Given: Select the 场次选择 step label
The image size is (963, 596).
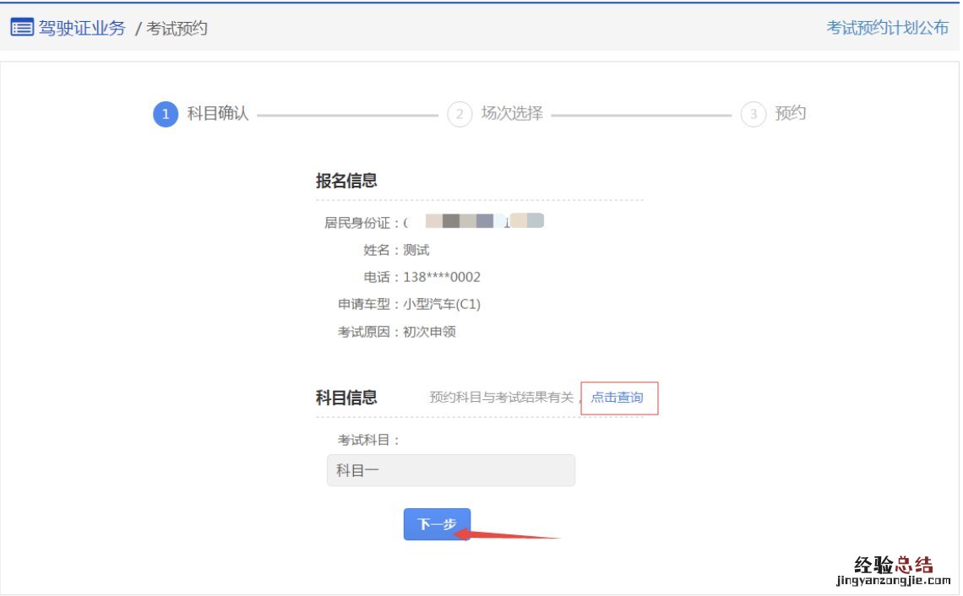Looking at the screenshot, I should tap(512, 114).
